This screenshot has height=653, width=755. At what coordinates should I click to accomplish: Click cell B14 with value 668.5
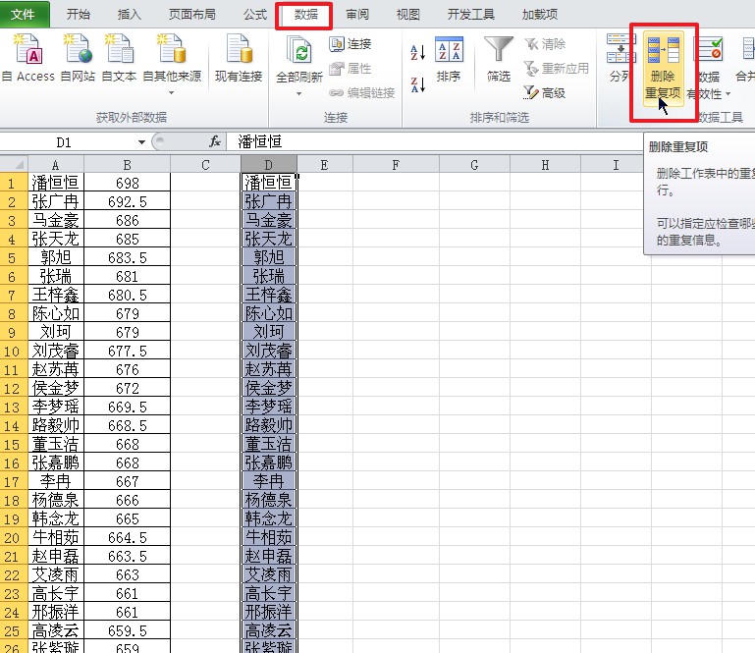(127, 425)
